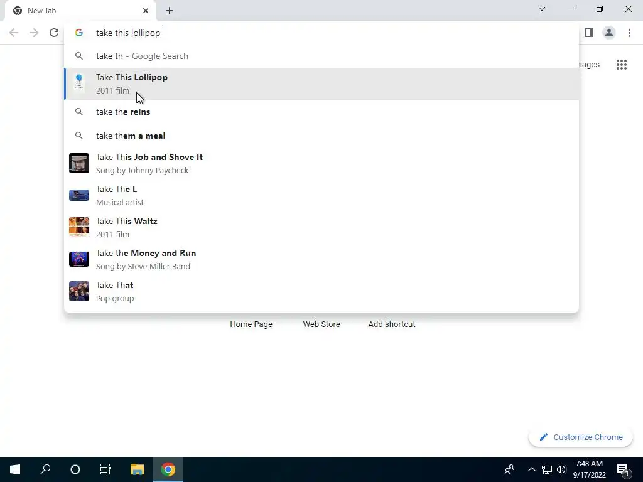
Task: Open Task View on taskbar
Action: coord(105,469)
